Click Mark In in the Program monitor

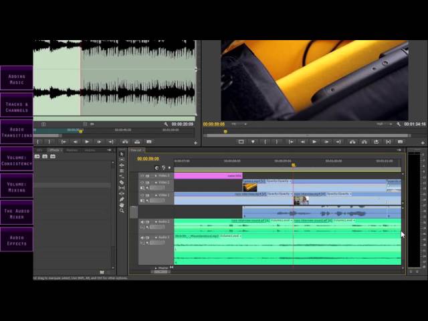pyautogui.click(x=265, y=142)
